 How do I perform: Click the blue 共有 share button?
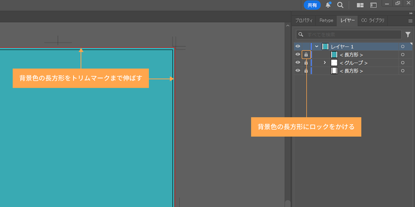(x=312, y=6)
